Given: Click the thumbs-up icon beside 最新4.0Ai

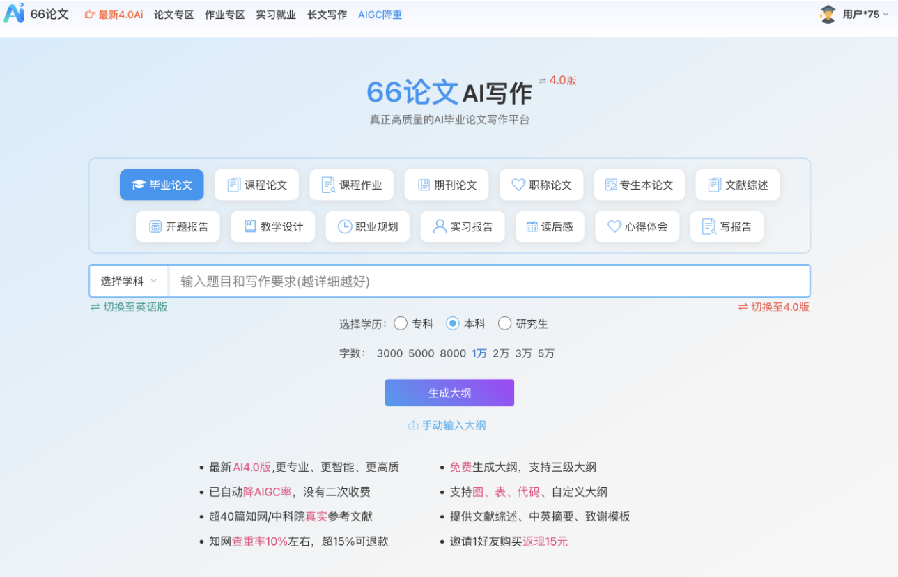Looking at the screenshot, I should pos(90,14).
